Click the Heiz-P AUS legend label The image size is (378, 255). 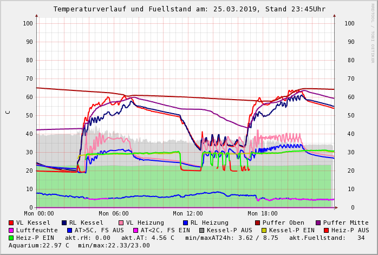350,231
